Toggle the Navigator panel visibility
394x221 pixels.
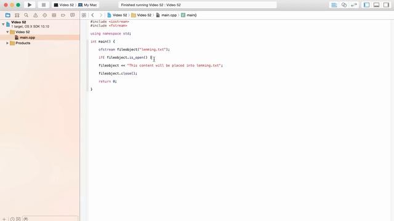pos(367,5)
